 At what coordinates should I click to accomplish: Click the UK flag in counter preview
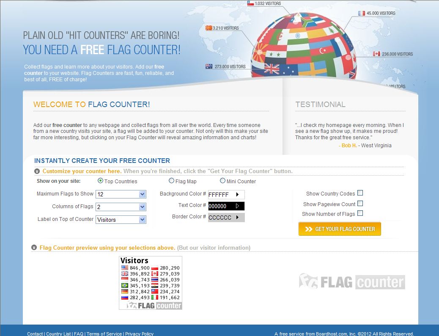[125, 274]
